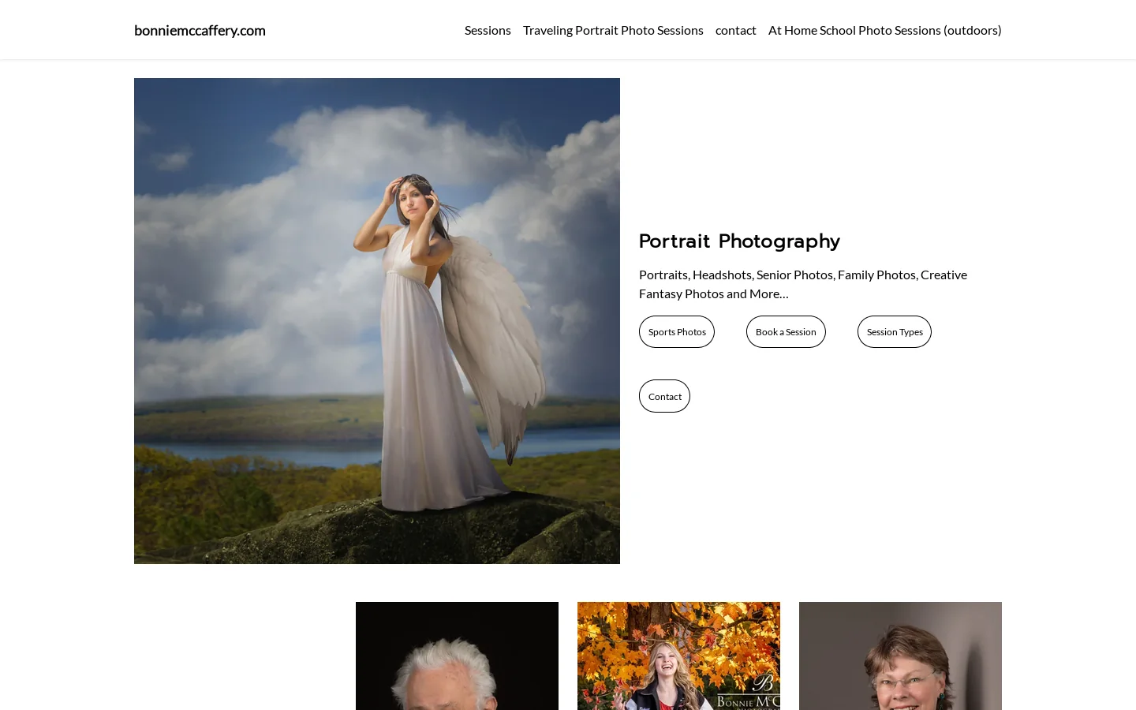Open At Home School Photo Sessions (outdoors)
This screenshot has width=1136, height=710.
point(885,30)
